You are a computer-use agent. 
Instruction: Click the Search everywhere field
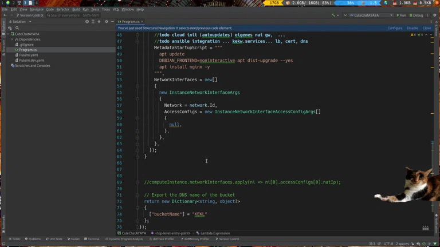[x=73, y=15]
